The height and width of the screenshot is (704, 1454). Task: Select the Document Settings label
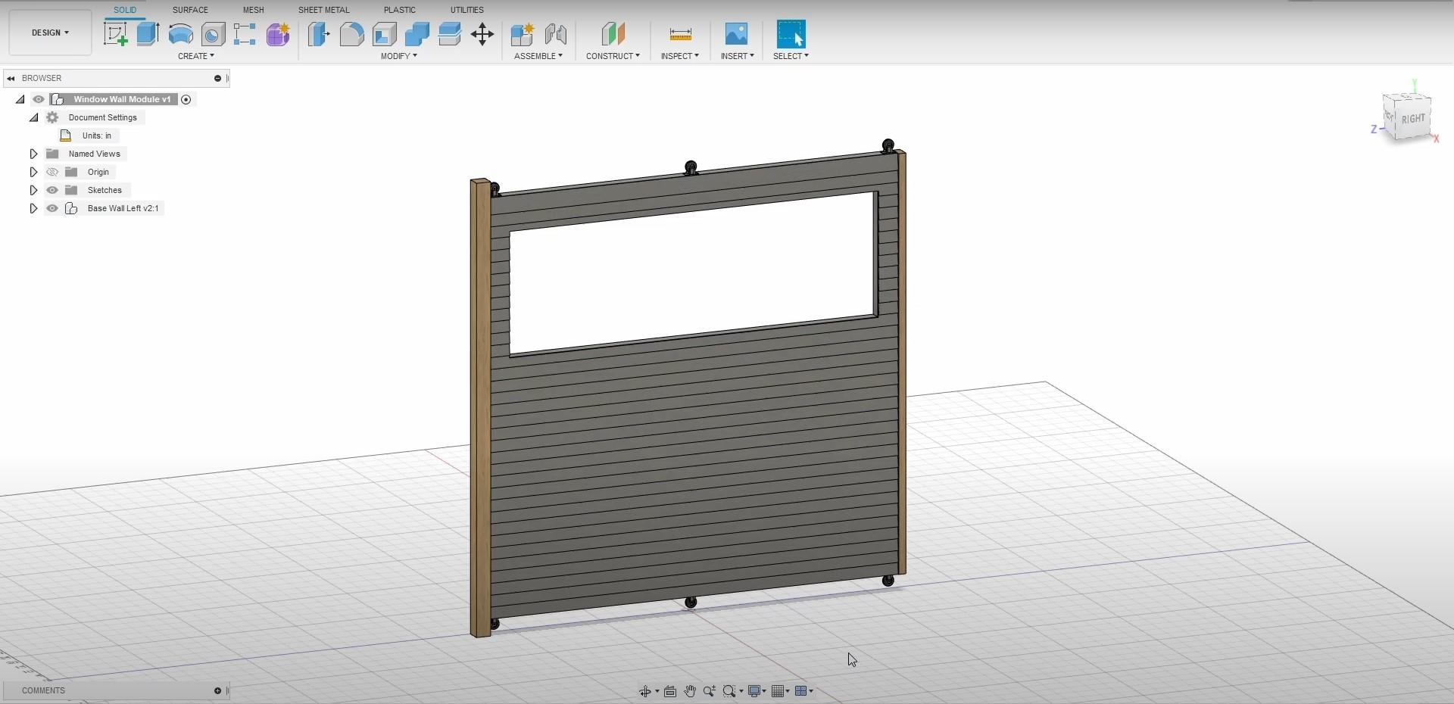coord(103,117)
